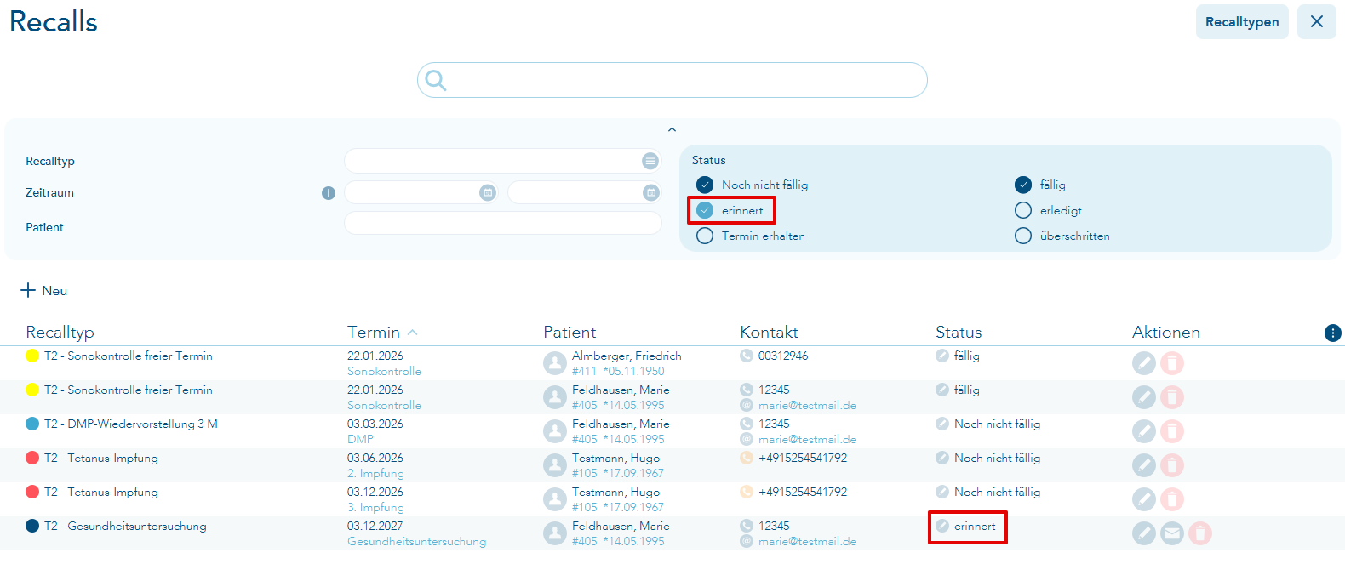Open the table column options icon
The image size is (1345, 564).
(x=1332, y=333)
